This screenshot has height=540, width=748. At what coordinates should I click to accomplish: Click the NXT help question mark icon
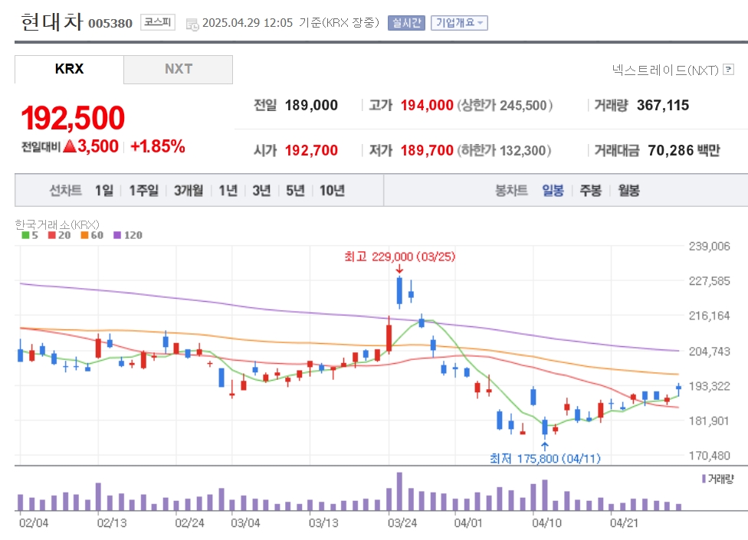click(x=728, y=70)
